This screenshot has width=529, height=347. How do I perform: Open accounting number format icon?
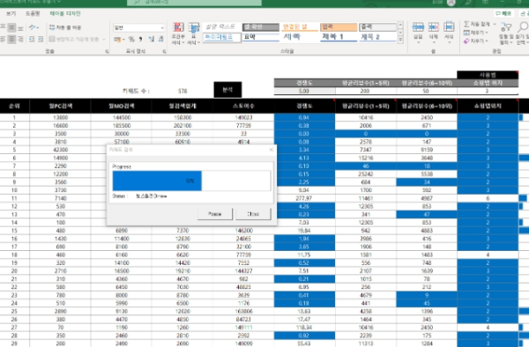click(x=117, y=40)
